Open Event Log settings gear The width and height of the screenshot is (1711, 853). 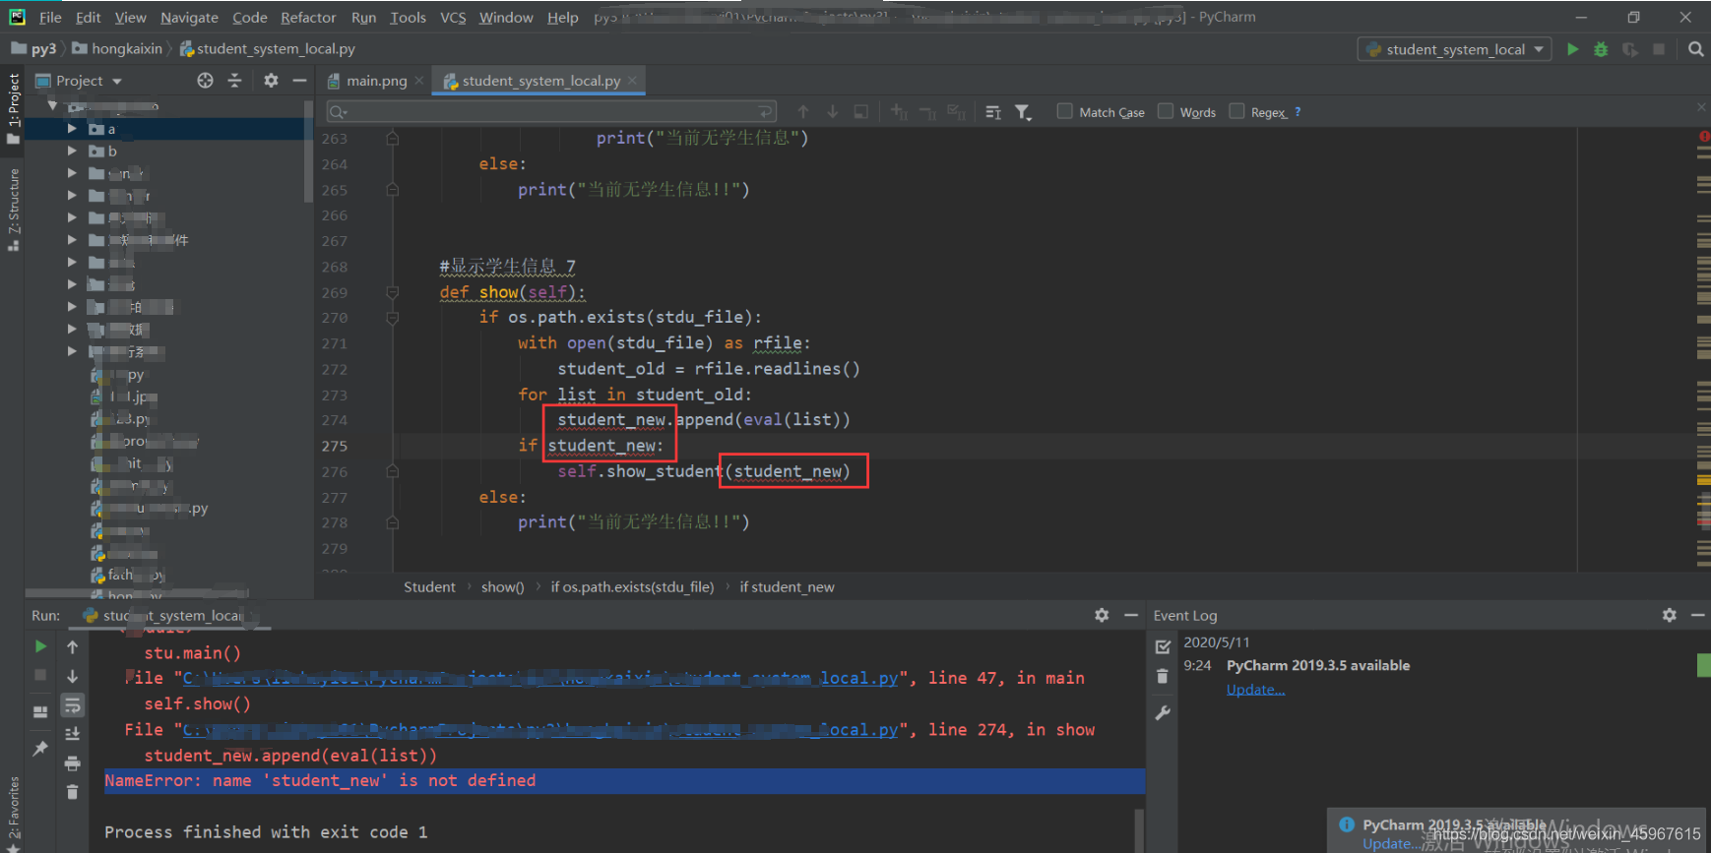point(1669,615)
